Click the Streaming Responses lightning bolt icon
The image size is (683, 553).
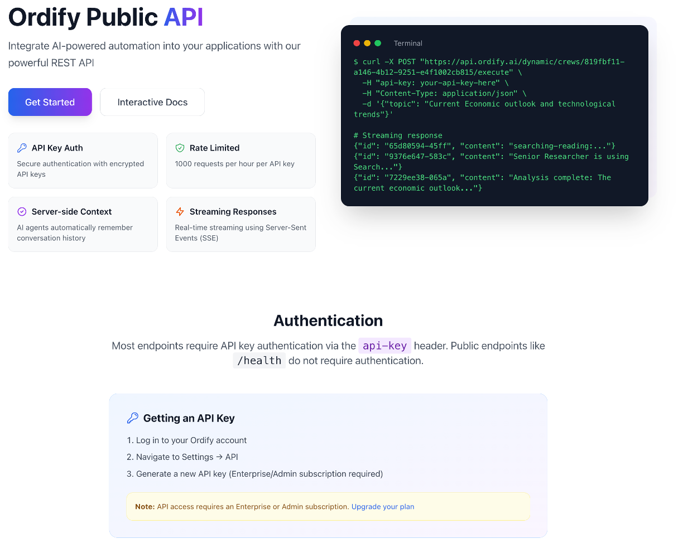coord(180,211)
